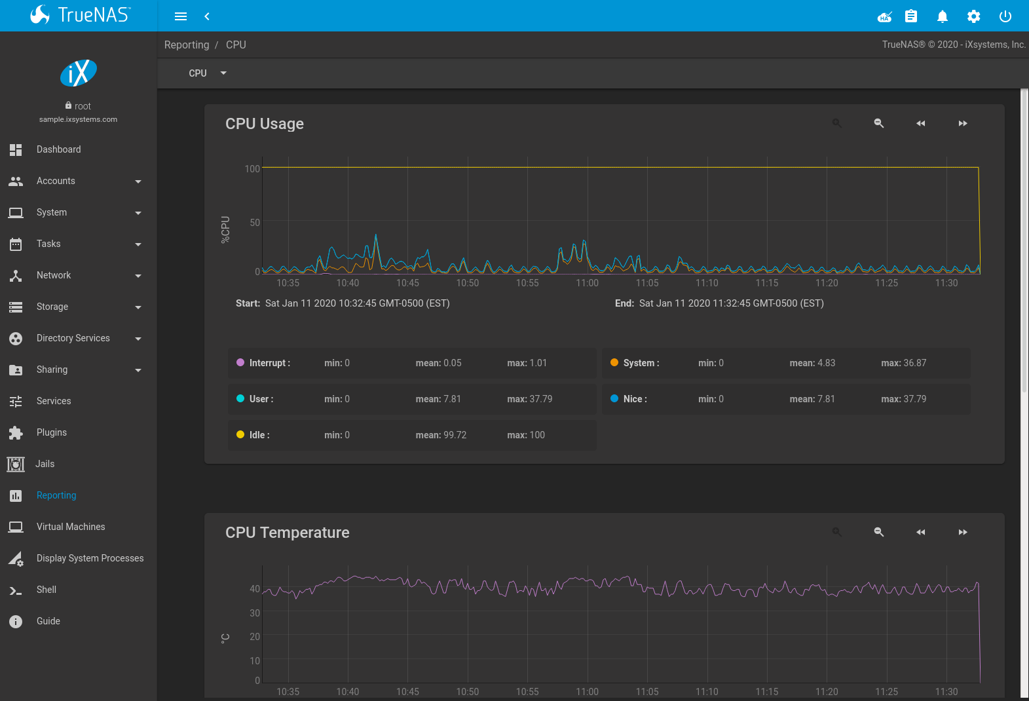
Task: Open the HA status icon
Action: coord(885,16)
